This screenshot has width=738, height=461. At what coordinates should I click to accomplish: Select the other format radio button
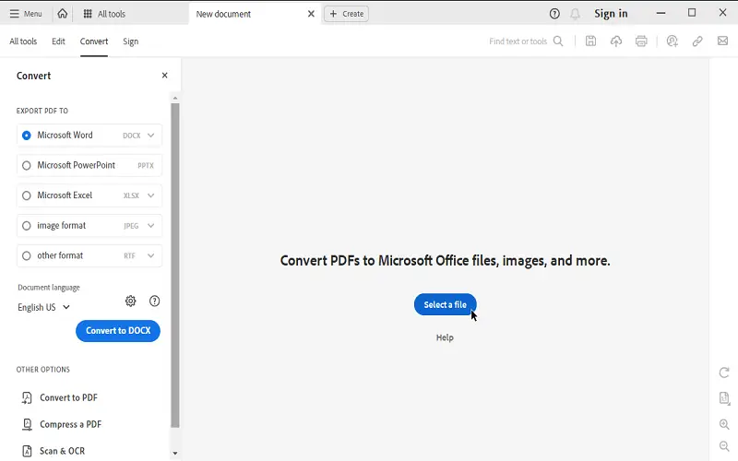pyautogui.click(x=27, y=256)
